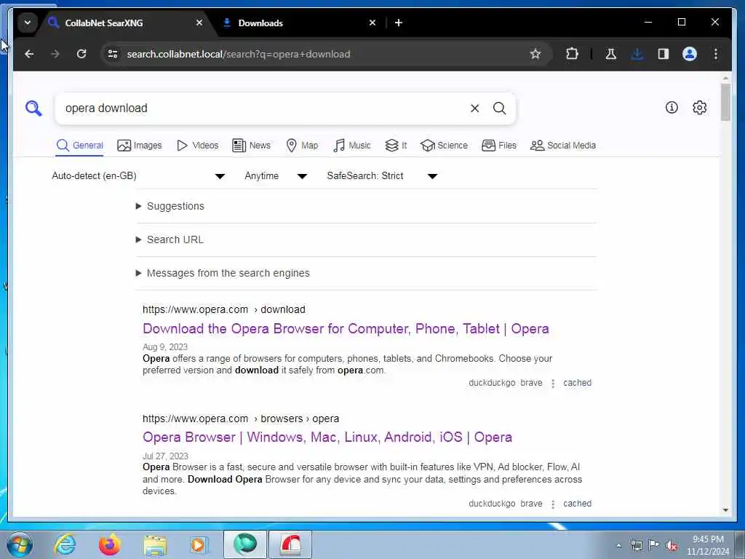Open the Auto-detect (en-GB) language dropdown
Image resolution: width=745 pixels, height=559 pixels.
click(x=138, y=176)
